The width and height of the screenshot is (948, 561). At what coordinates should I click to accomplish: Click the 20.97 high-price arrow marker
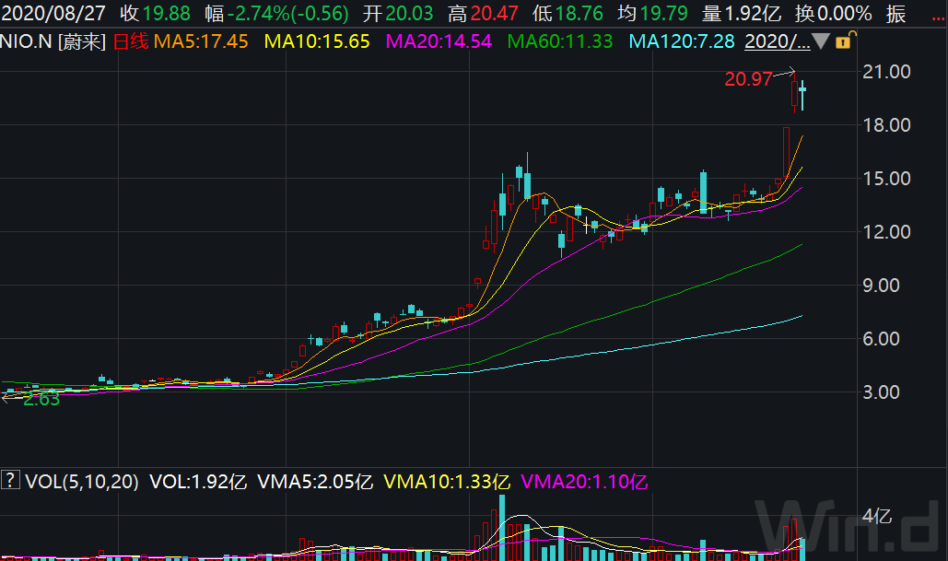[x=760, y=77]
